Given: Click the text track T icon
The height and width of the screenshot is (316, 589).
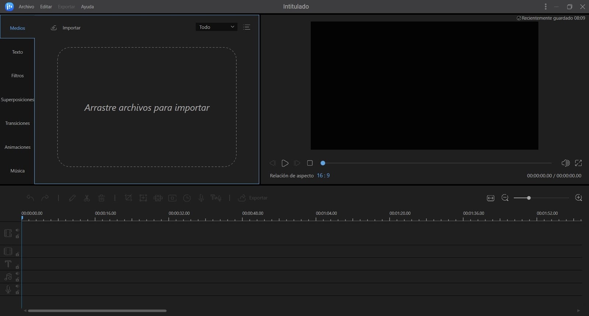Looking at the screenshot, I should pyautogui.click(x=8, y=264).
